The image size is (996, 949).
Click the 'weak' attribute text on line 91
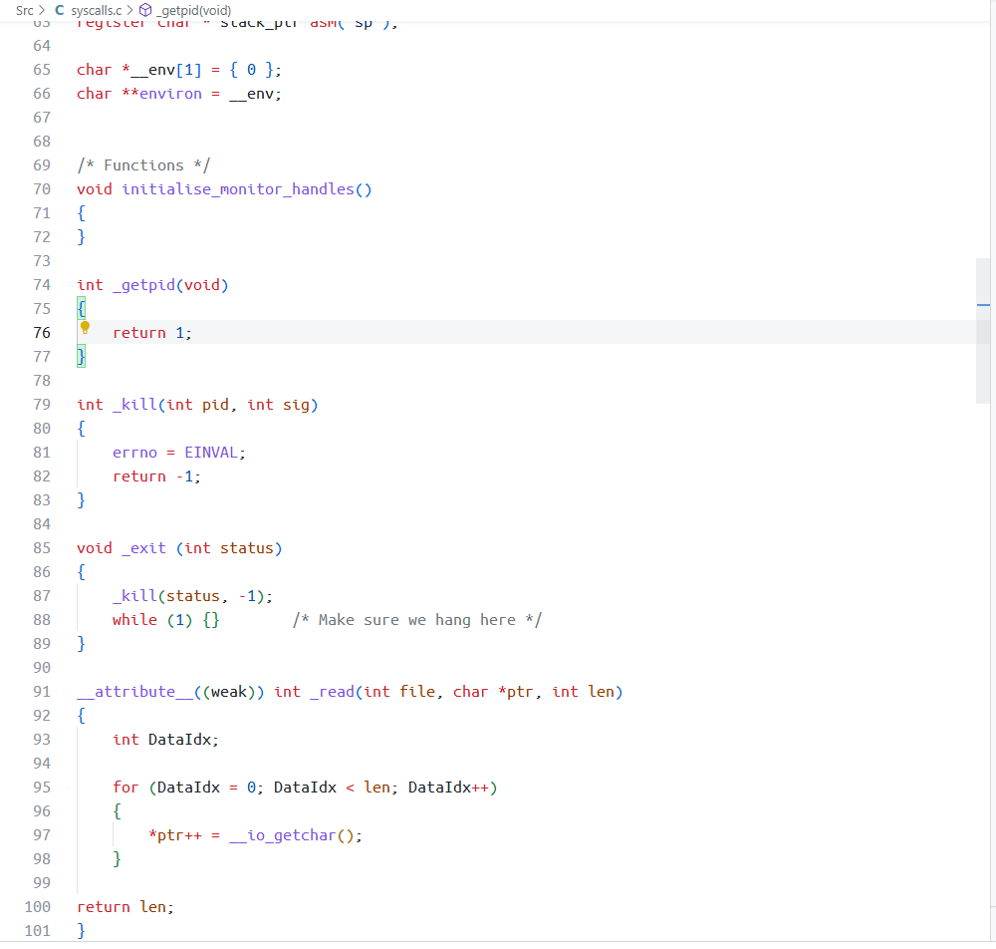[229, 692]
